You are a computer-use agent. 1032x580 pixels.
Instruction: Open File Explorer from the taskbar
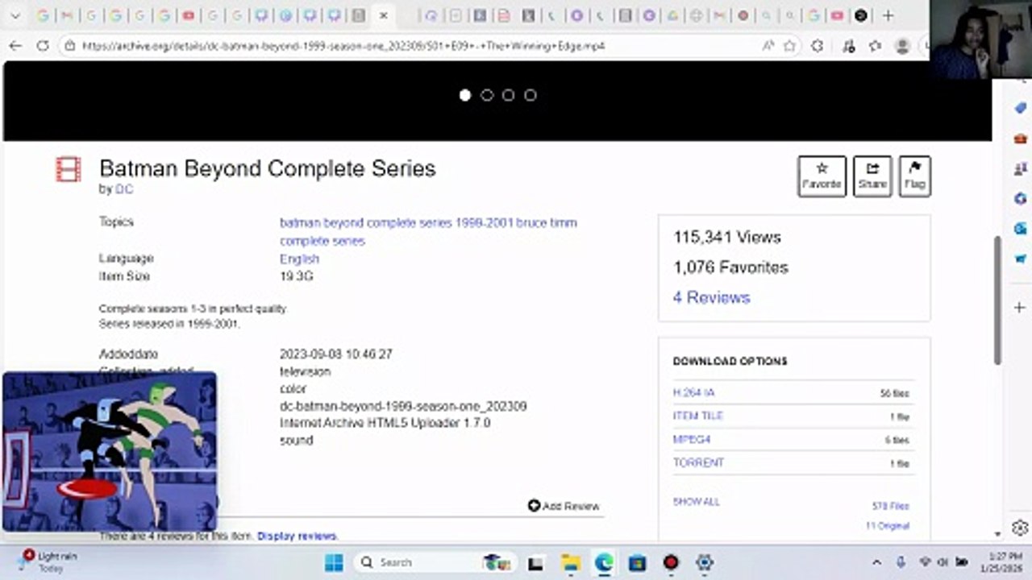coord(571,562)
